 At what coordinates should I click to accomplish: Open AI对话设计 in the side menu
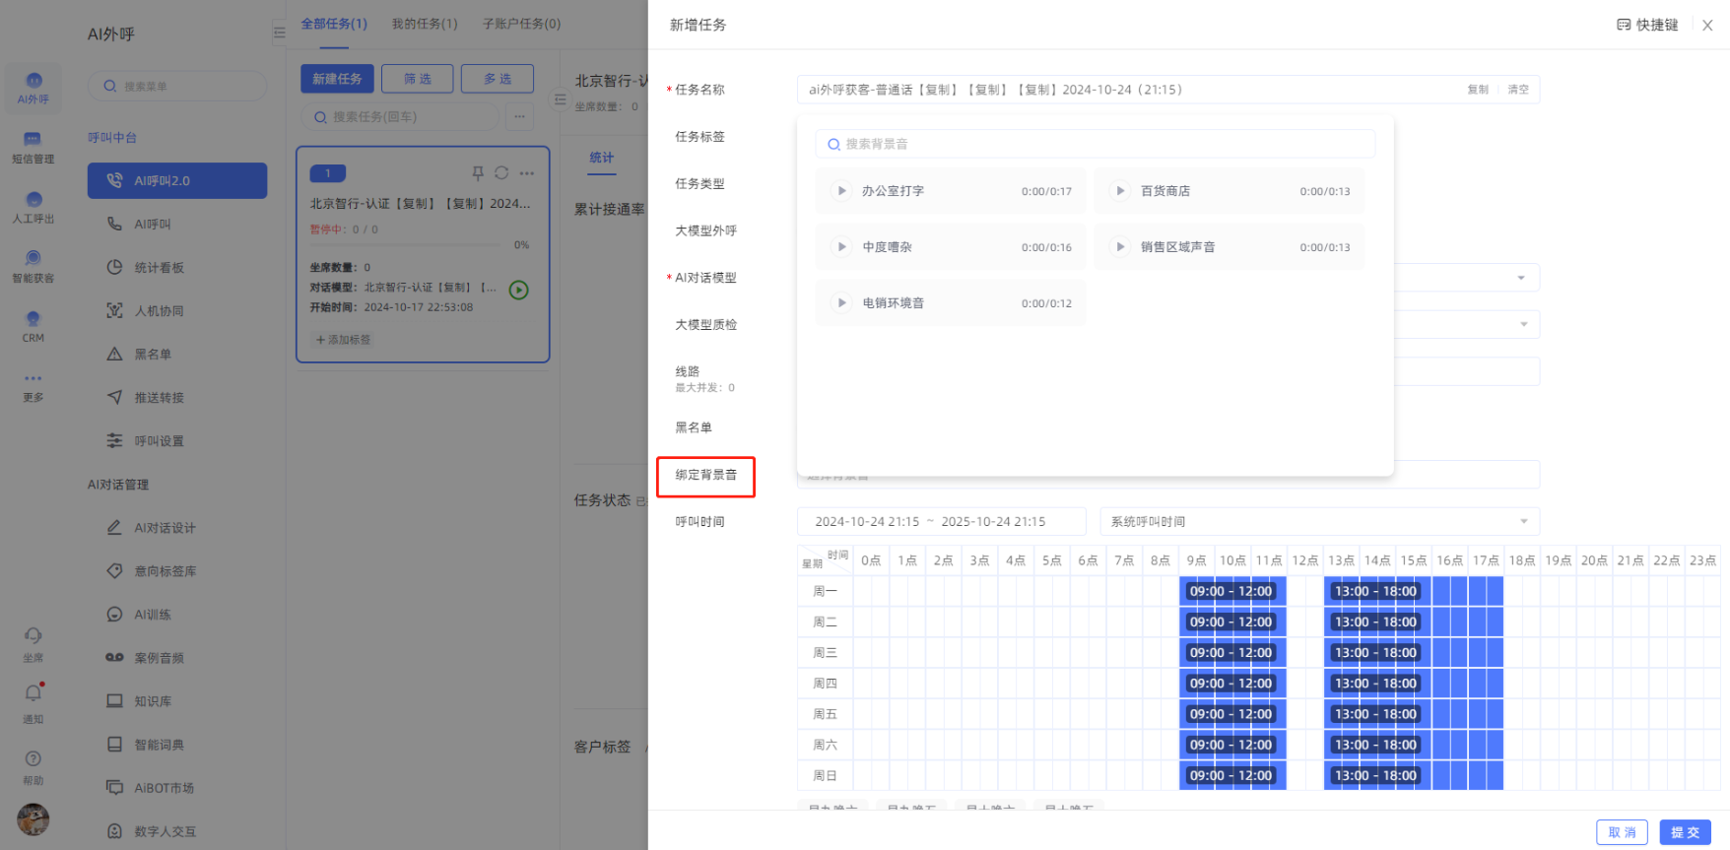(x=165, y=528)
